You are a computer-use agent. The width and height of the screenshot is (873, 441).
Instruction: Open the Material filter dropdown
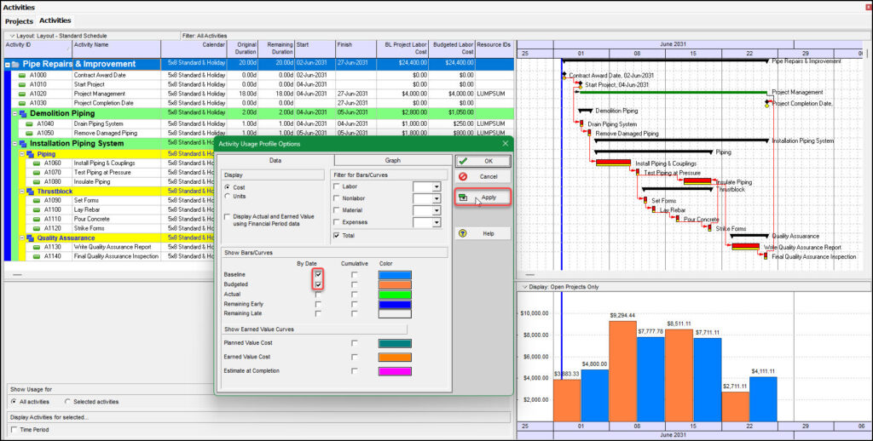pyautogui.click(x=436, y=211)
